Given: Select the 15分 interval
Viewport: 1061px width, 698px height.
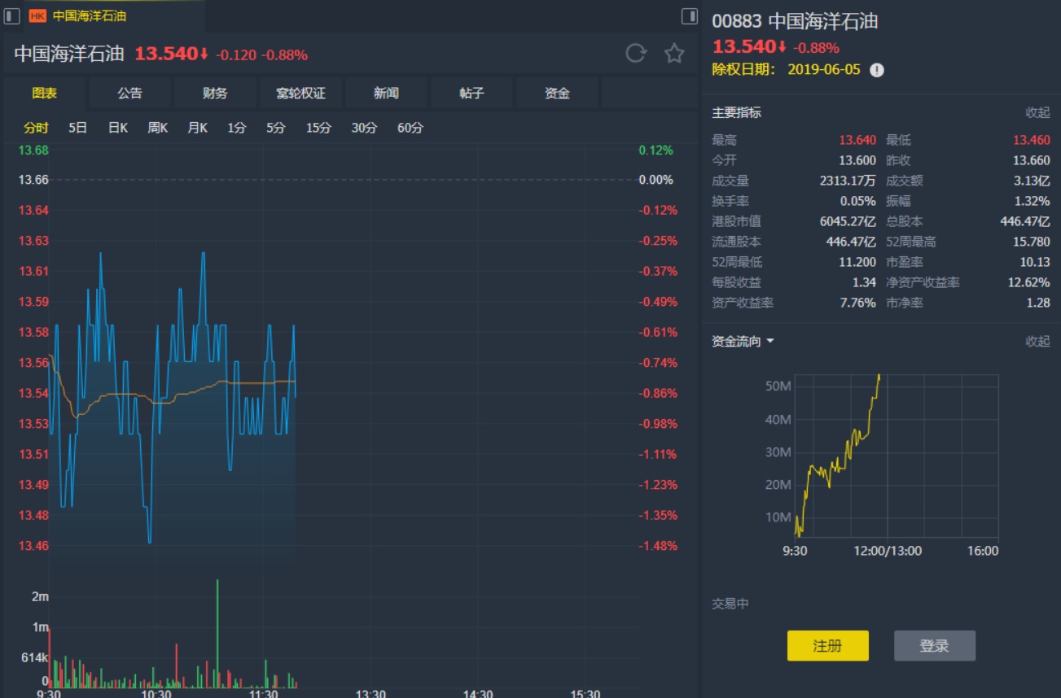Looking at the screenshot, I should 318,128.
